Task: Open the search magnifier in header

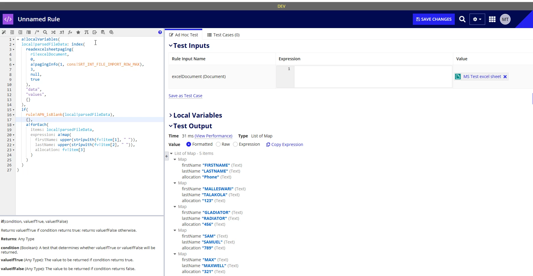Action: tap(462, 19)
